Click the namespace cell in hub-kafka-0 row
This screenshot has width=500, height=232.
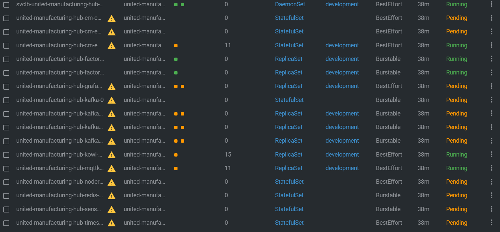pyautogui.click(x=144, y=100)
